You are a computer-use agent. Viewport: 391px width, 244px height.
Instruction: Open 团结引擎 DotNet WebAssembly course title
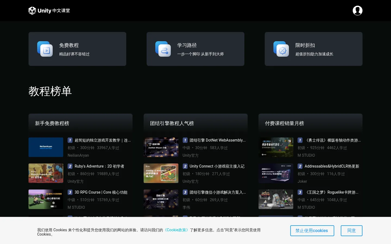pos(217,140)
